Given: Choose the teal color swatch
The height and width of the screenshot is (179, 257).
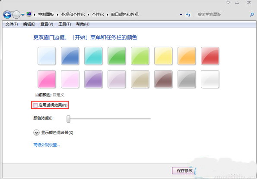Looking at the screenshot, I should [x=93, y=56].
